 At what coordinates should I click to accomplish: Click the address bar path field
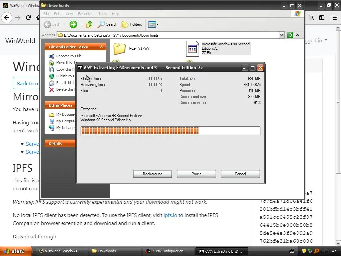[168, 35]
